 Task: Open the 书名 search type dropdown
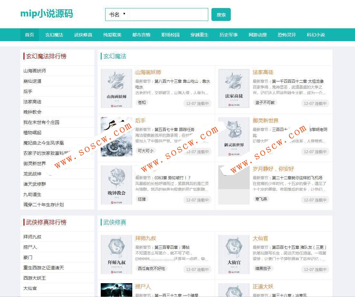[117, 15]
